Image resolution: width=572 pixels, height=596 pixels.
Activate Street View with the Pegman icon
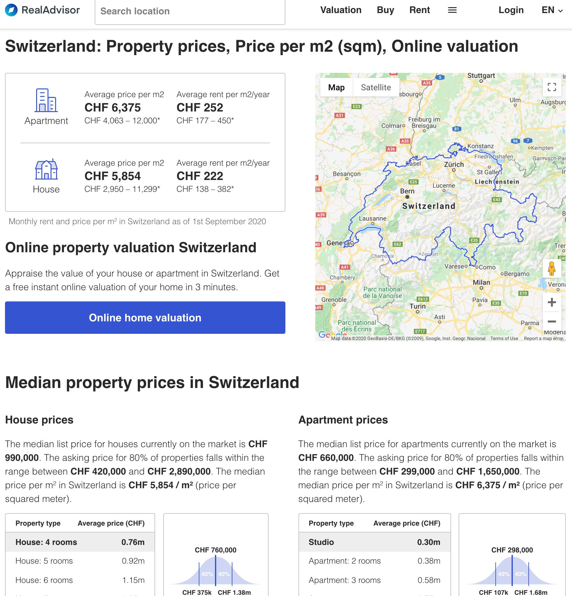pyautogui.click(x=551, y=268)
